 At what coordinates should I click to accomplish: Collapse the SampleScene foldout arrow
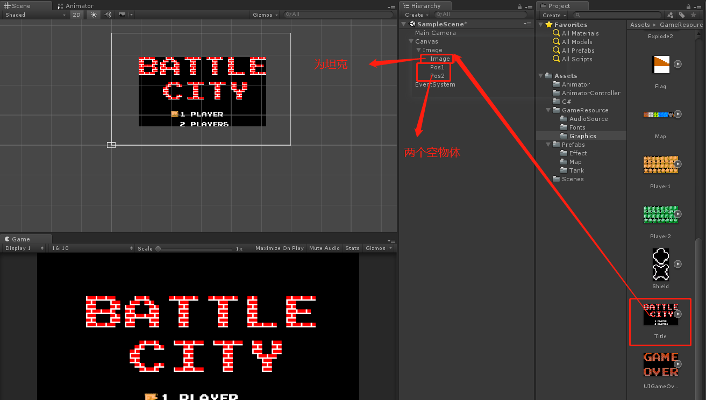(x=404, y=24)
